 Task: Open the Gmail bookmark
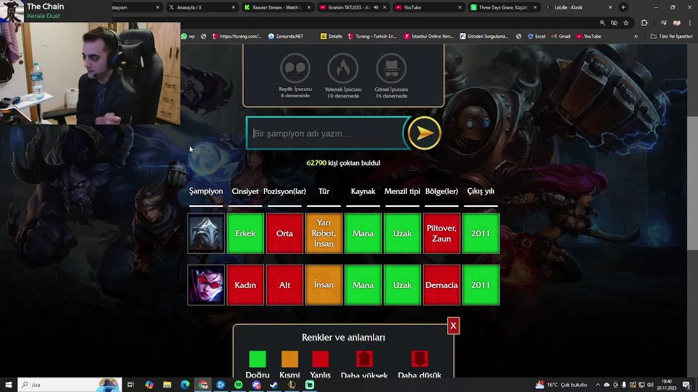click(561, 36)
